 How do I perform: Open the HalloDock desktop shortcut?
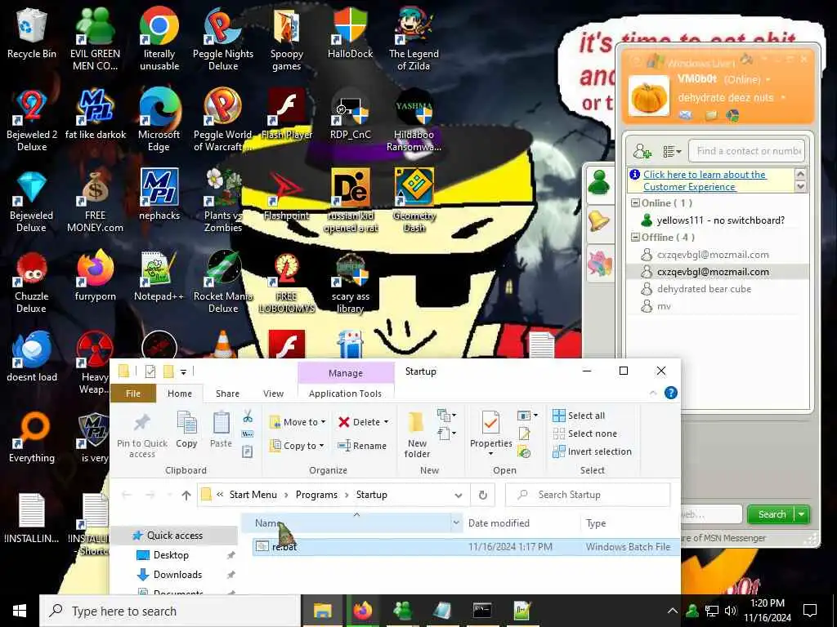click(350, 34)
